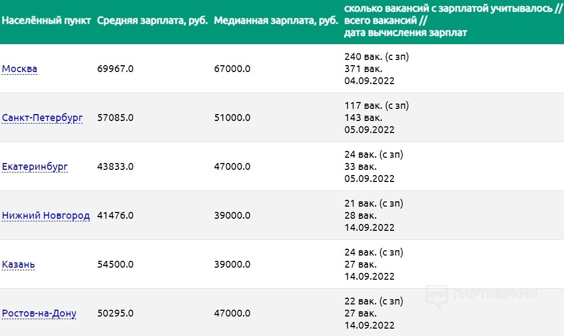The width and height of the screenshot is (564, 336).
Task: Click the 04.09.2022 date in Moscow row
Action: point(369,81)
